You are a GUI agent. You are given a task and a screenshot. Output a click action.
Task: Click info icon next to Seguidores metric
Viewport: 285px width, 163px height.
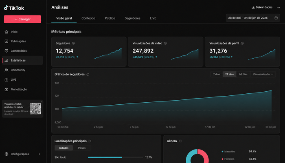pyautogui.click(x=73, y=43)
